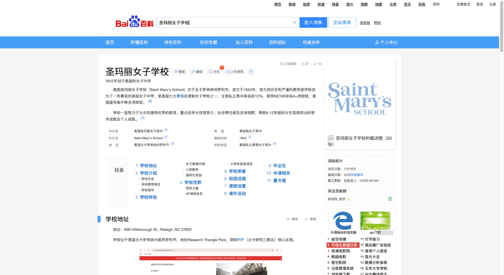Open the 知识专题 tab
Image resolution: width=504 pixels, height=275 pixels.
click(x=208, y=43)
